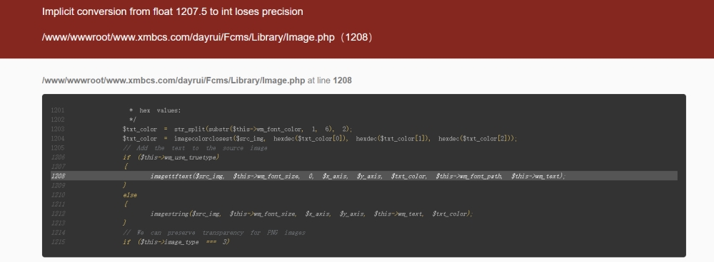714x262 pixels.
Task: Click line number 1212 in the gutter
Action: pos(58,214)
